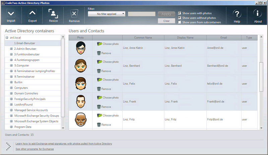
Task: Expand the 2.Admin Benutzer container
Action: 11,49
